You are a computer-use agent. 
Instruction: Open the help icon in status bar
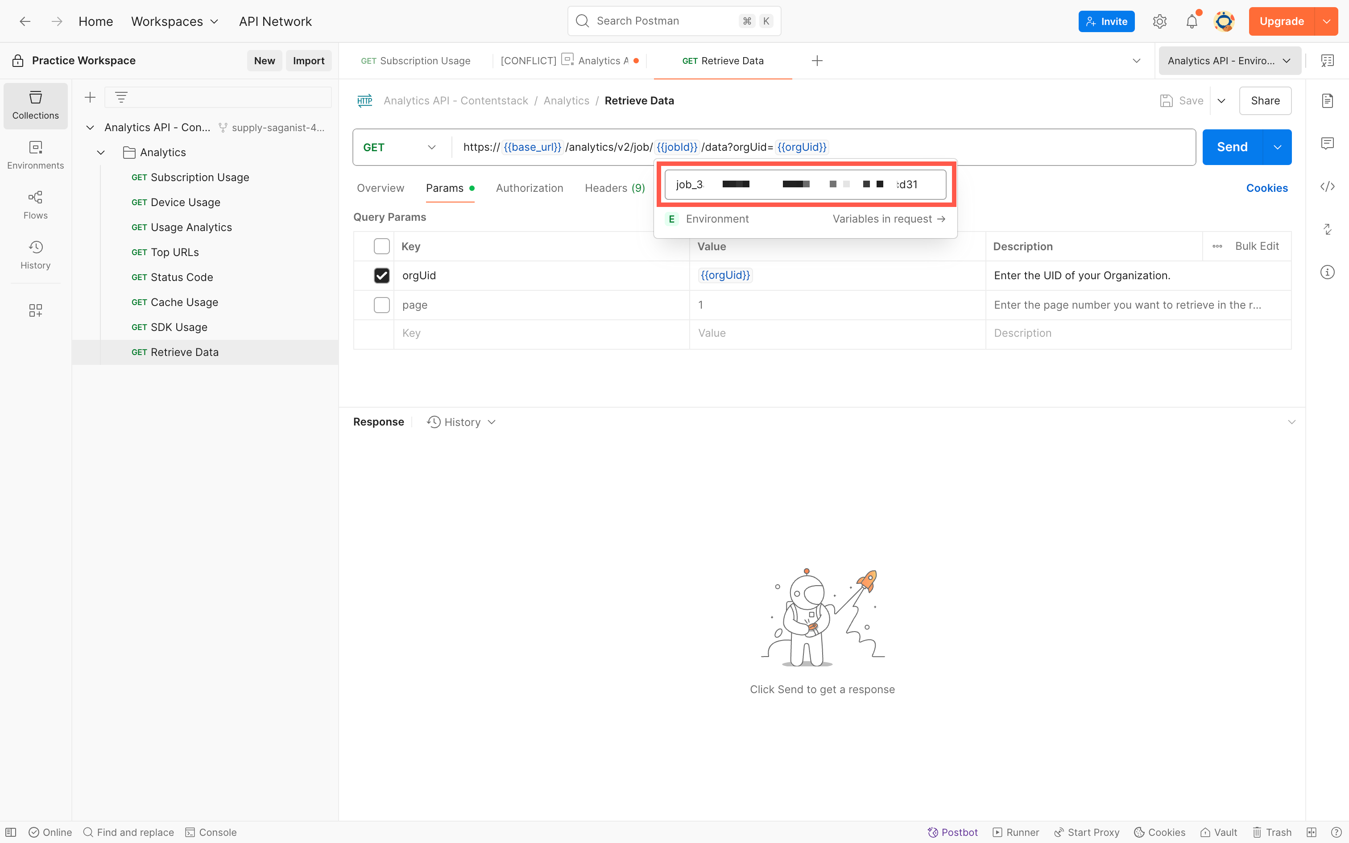pos(1336,832)
